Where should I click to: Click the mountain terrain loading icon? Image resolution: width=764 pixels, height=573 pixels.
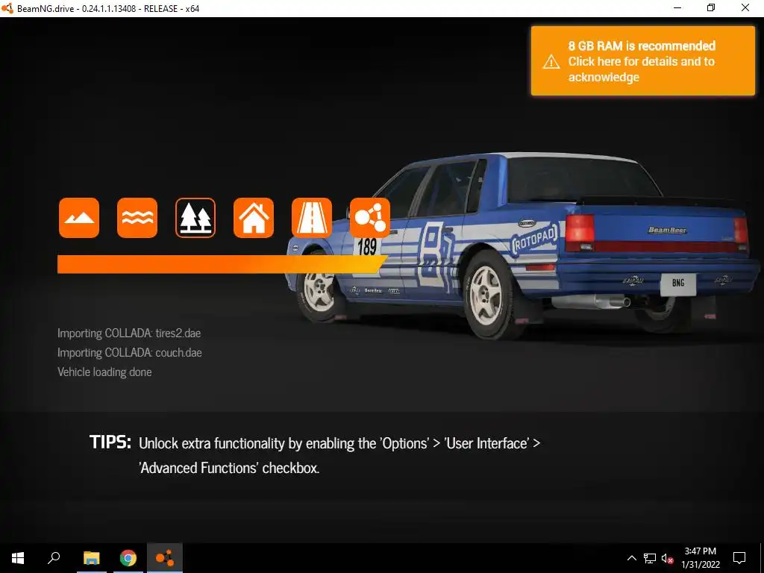pos(79,218)
